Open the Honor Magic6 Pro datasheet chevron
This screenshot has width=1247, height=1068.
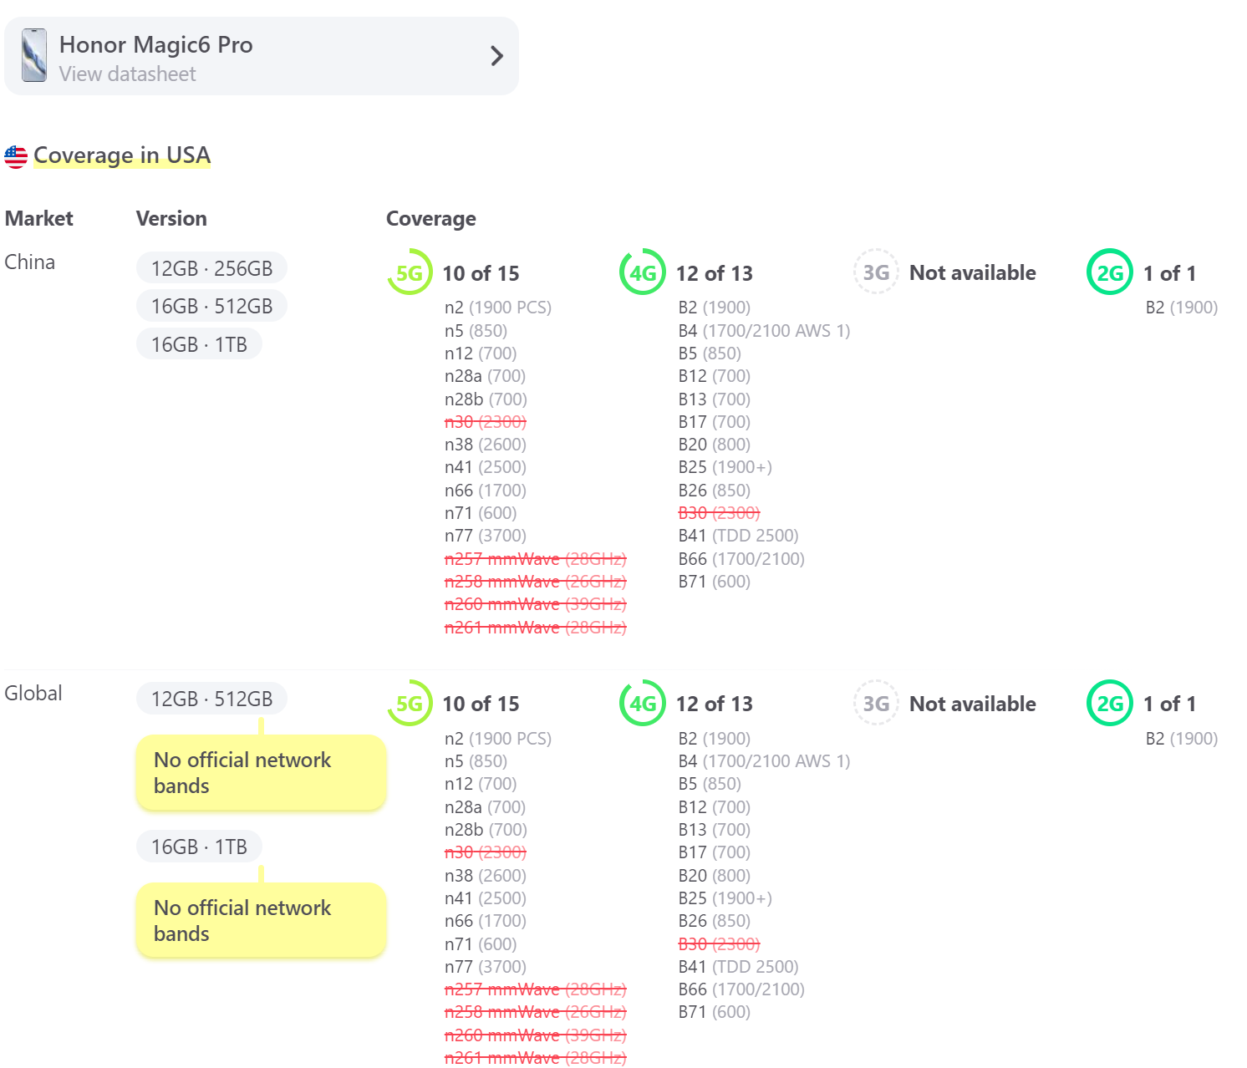496,56
